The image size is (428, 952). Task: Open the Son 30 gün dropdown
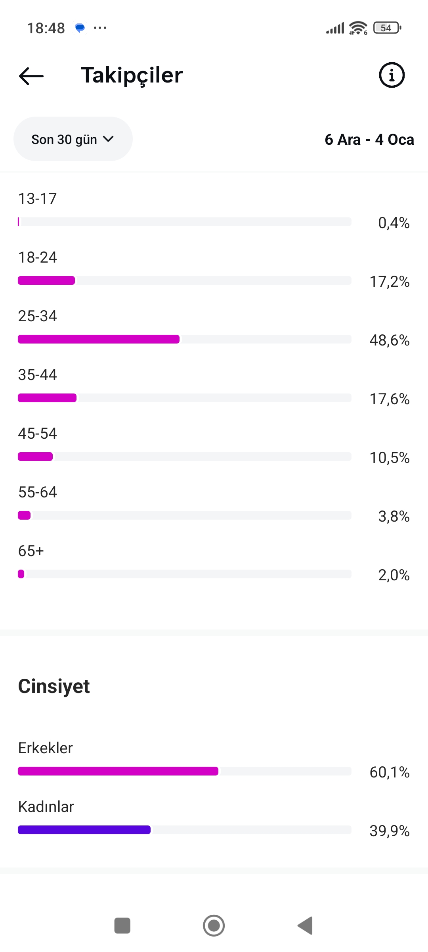pyautogui.click(x=73, y=139)
